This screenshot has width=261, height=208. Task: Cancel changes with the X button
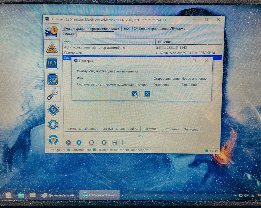147,94
